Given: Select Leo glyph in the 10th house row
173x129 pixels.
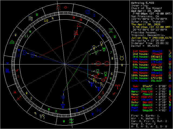Looking at the screenshot, I should [170, 76].
